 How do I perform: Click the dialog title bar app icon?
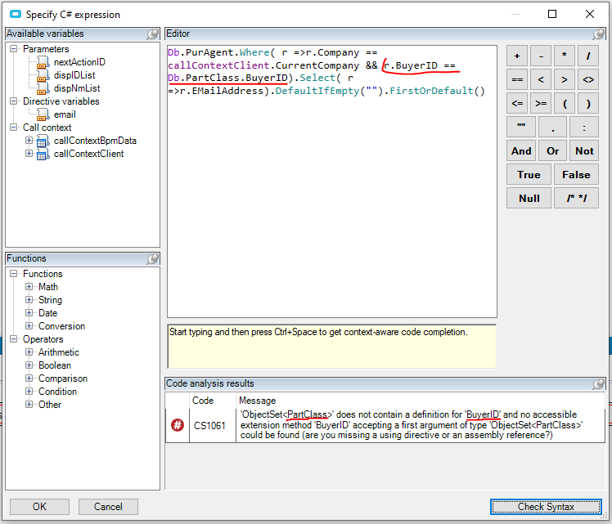tap(16, 15)
